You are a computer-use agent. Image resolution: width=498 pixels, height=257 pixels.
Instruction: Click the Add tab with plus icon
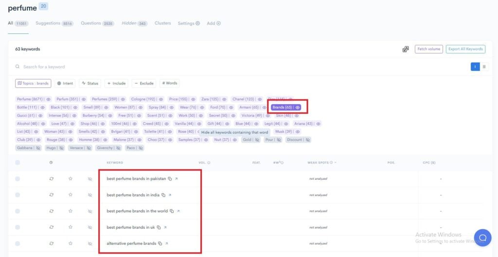[x=214, y=23]
